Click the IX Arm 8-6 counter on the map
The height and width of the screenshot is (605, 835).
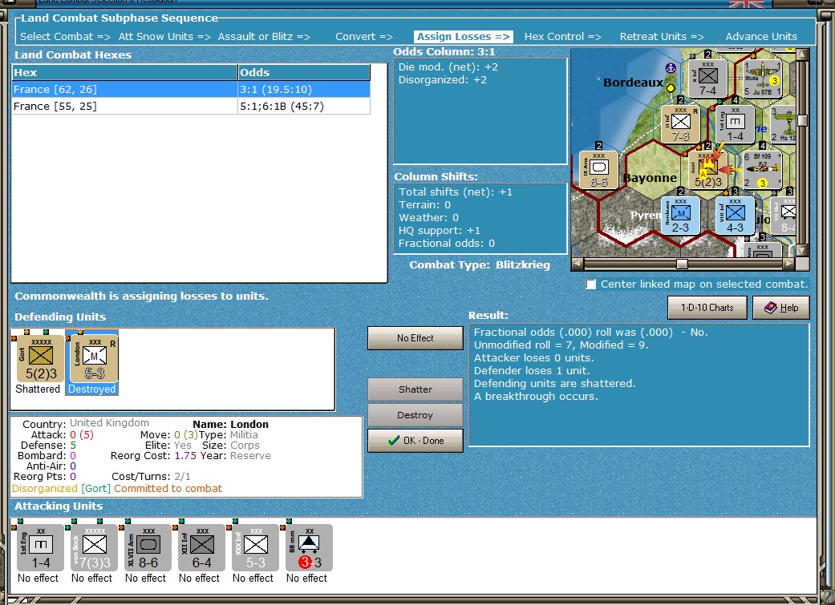[598, 170]
